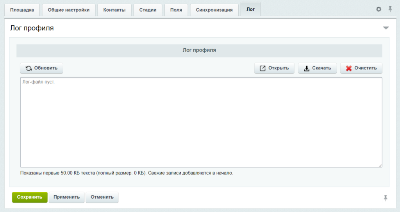Screen dimensions: 400x212
Task: Click the Применить button
Action: coord(66,197)
